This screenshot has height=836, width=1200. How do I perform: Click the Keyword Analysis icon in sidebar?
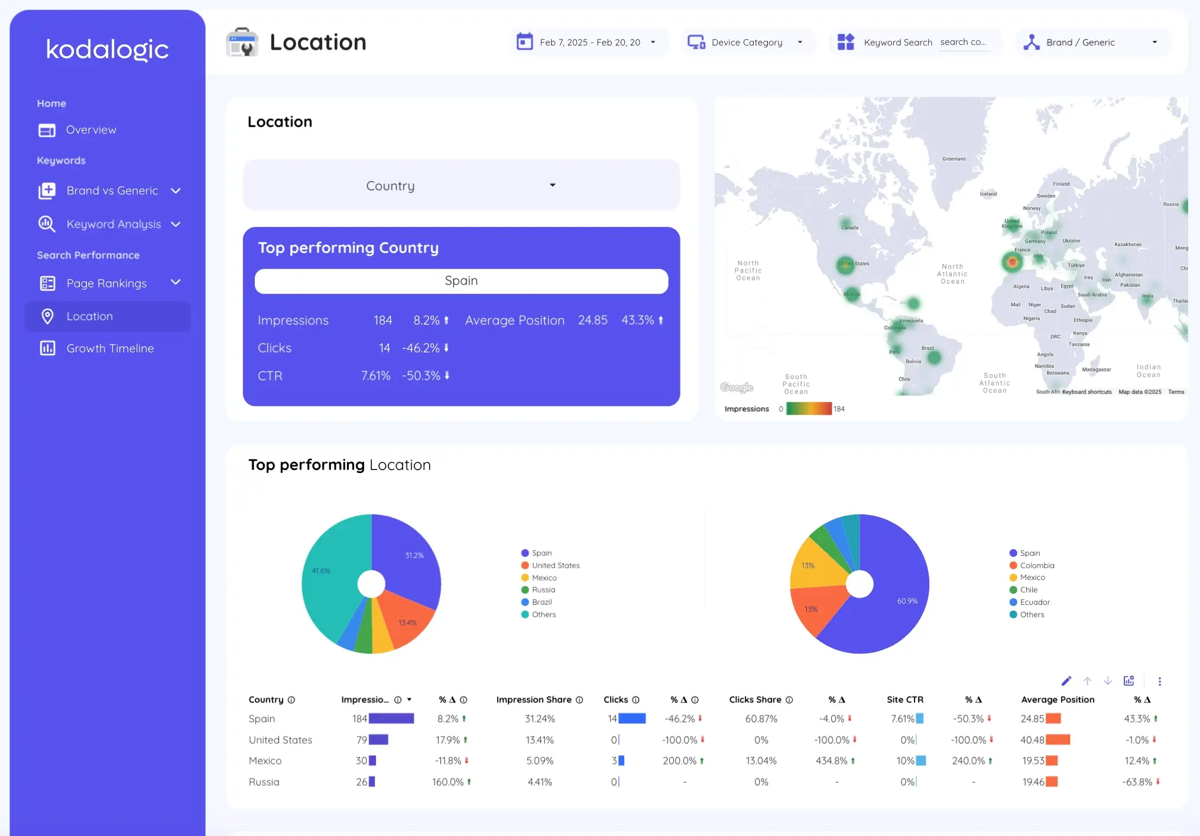tap(47, 222)
